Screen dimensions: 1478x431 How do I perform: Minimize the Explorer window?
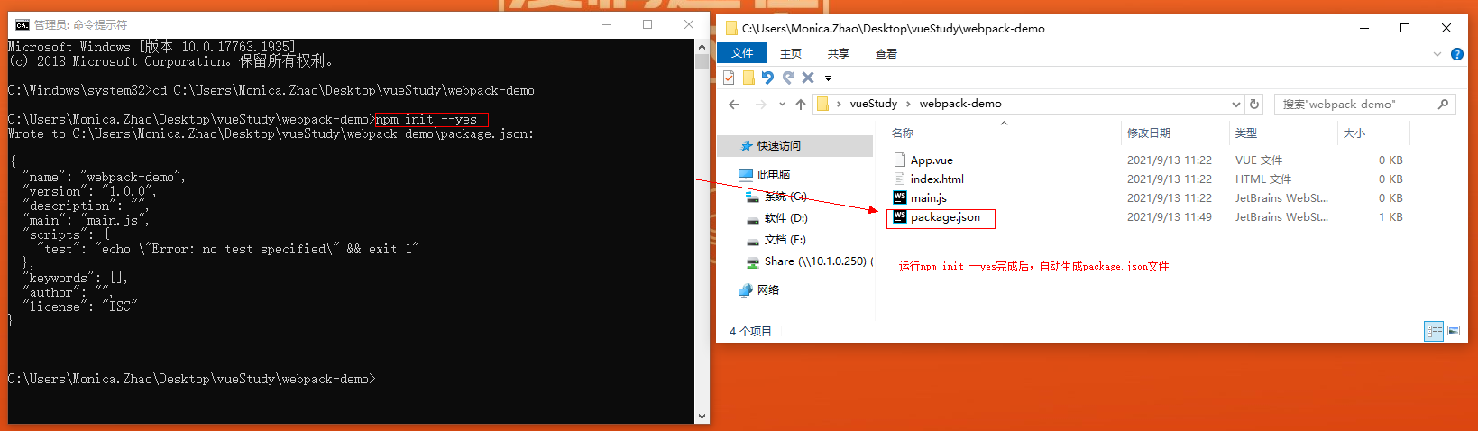(x=1363, y=28)
